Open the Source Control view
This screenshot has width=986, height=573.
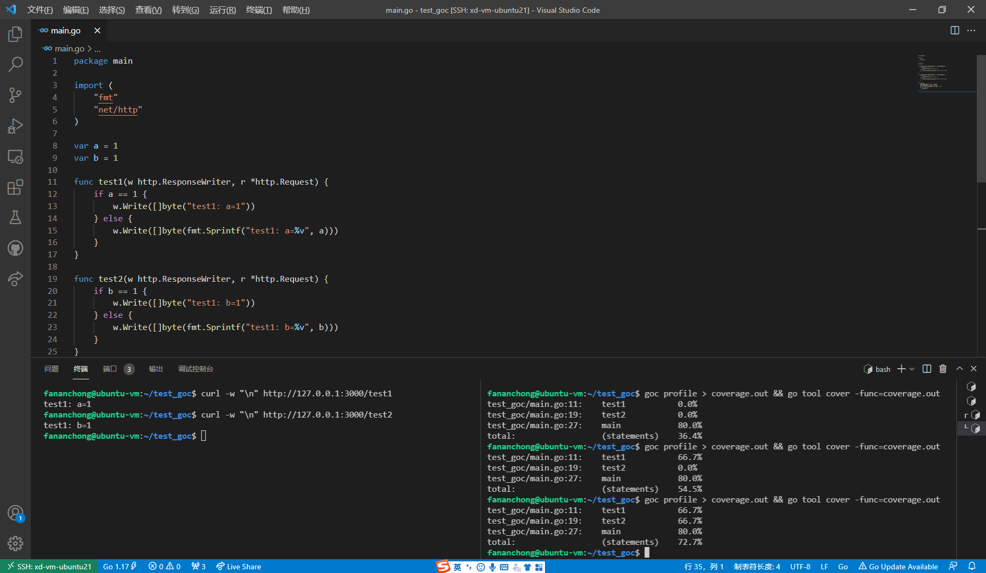pos(15,95)
